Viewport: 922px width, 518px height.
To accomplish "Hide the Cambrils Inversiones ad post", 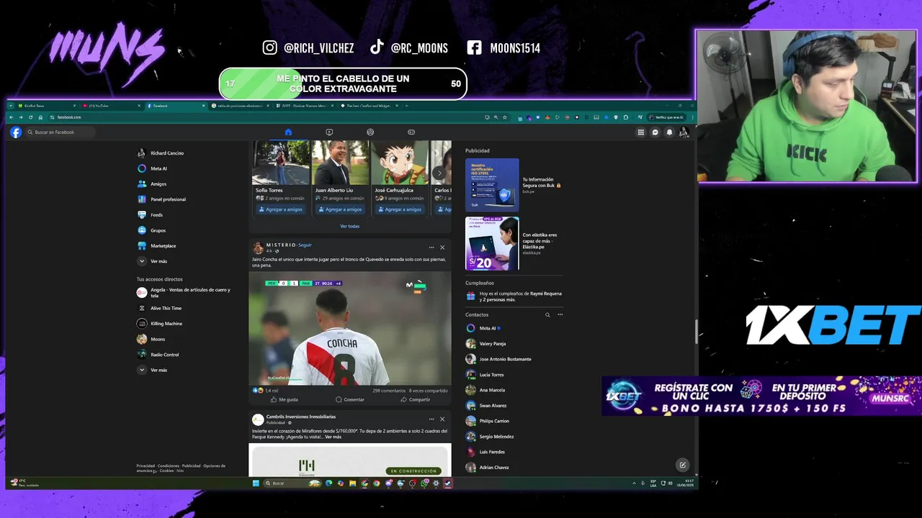I will pyautogui.click(x=442, y=419).
